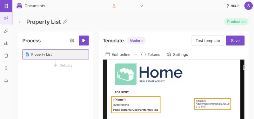Click the Documents drawer logo icon
This screenshot has width=254, height=119.
19,6
